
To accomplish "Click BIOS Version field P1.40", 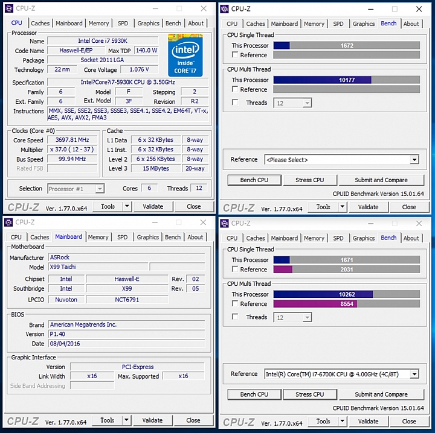I will 127,334.
